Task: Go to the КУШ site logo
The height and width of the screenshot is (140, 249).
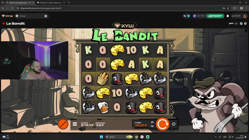Action: click(x=7, y=16)
